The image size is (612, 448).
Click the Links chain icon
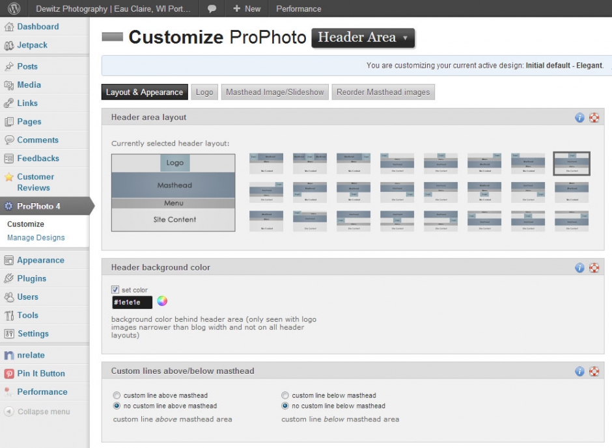pyautogui.click(x=9, y=103)
